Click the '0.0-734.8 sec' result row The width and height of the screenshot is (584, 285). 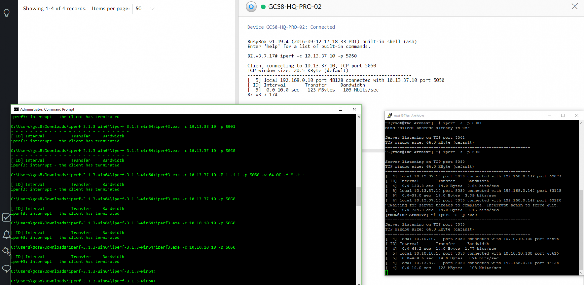point(442,210)
